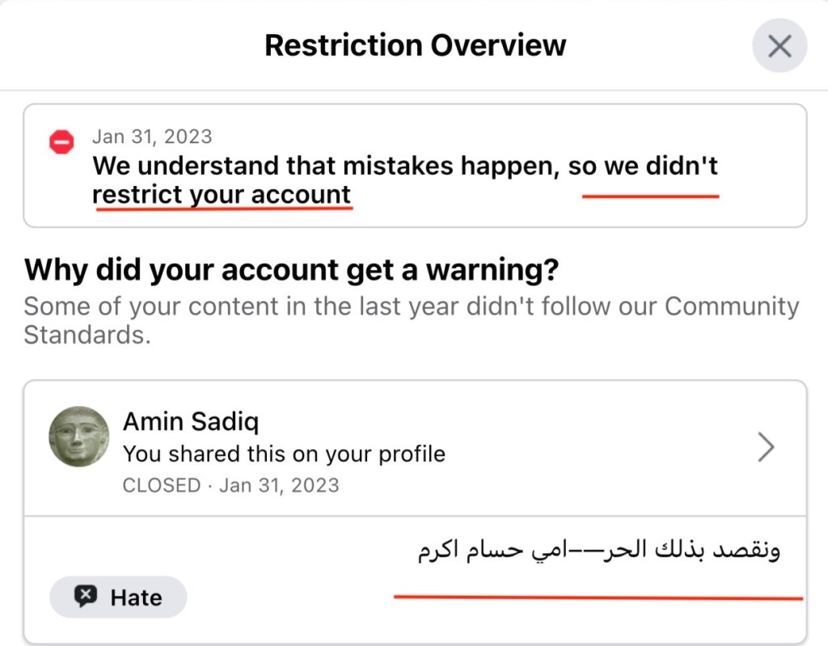Expand the shared post details chevron
828x646 pixels.
[765, 447]
